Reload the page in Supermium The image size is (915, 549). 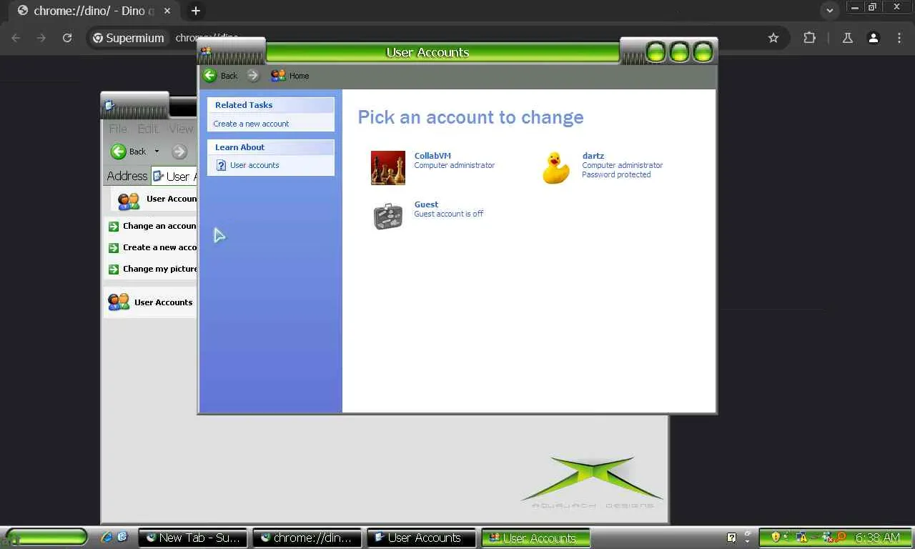(67, 38)
